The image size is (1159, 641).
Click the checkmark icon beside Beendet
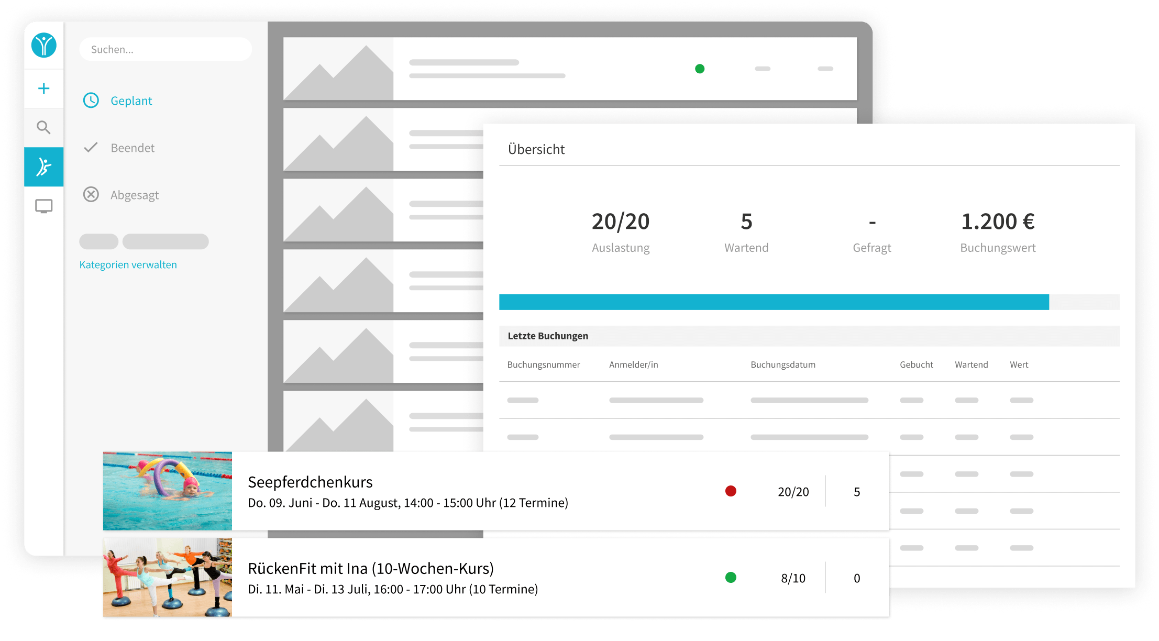click(91, 148)
